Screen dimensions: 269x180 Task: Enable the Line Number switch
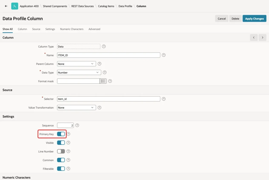point(61,151)
